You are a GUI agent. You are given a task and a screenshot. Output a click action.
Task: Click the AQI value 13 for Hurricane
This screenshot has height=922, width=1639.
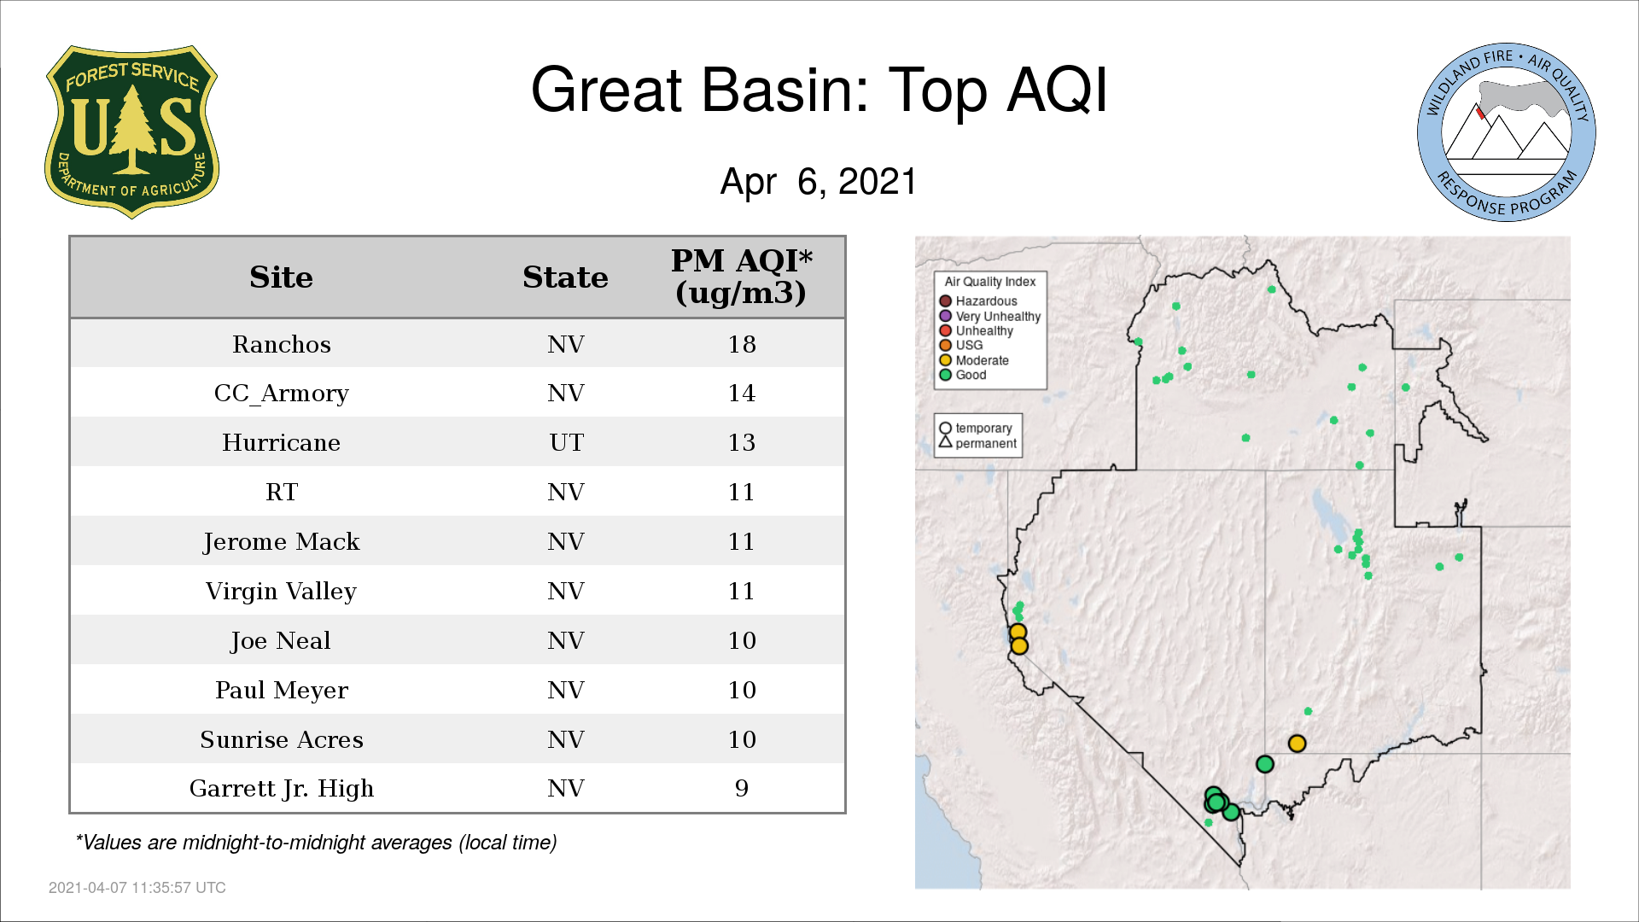point(742,442)
